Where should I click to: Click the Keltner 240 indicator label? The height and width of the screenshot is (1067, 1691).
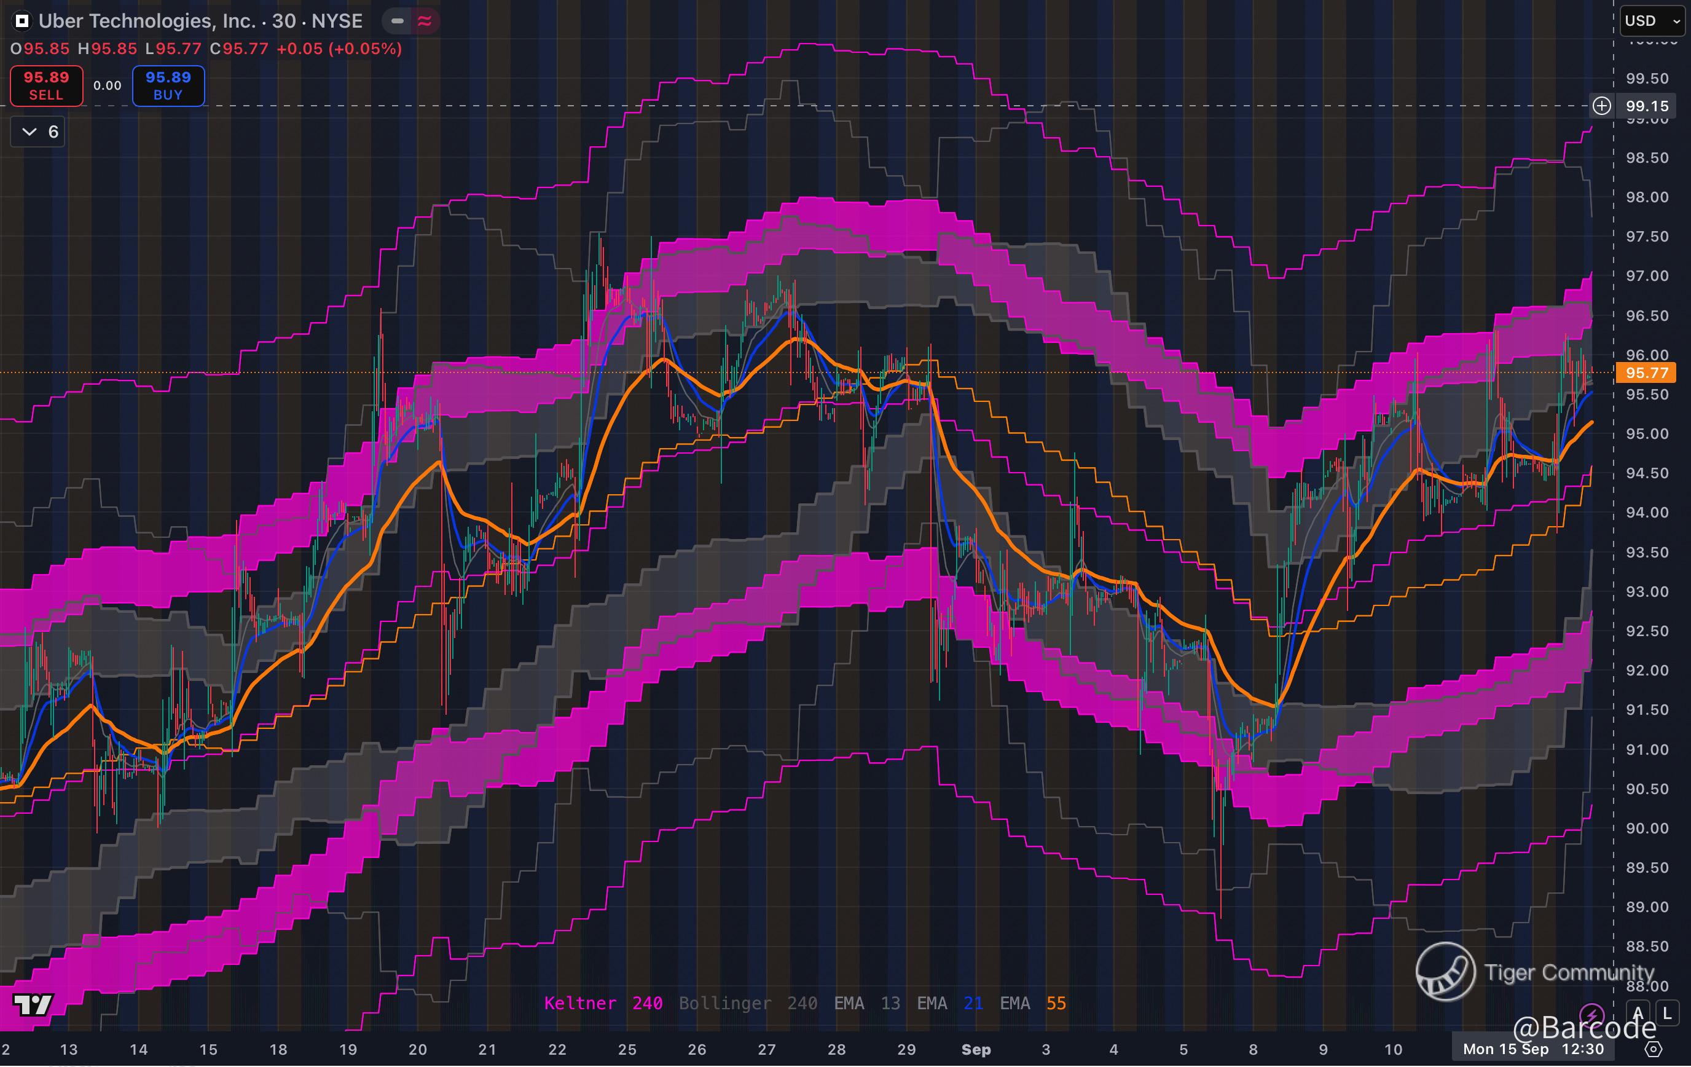(603, 1003)
